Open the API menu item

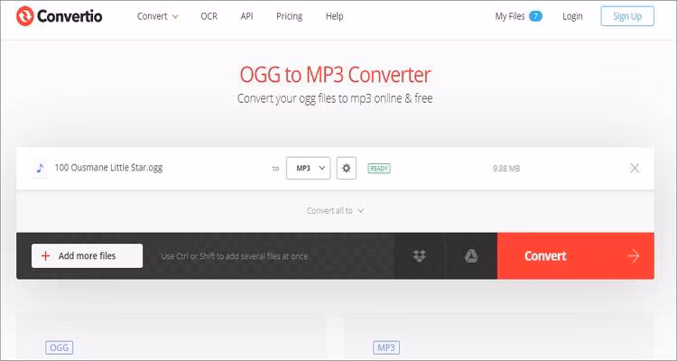[x=247, y=16]
